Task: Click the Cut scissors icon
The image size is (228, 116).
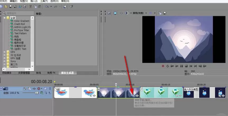Action: coord(31,7)
